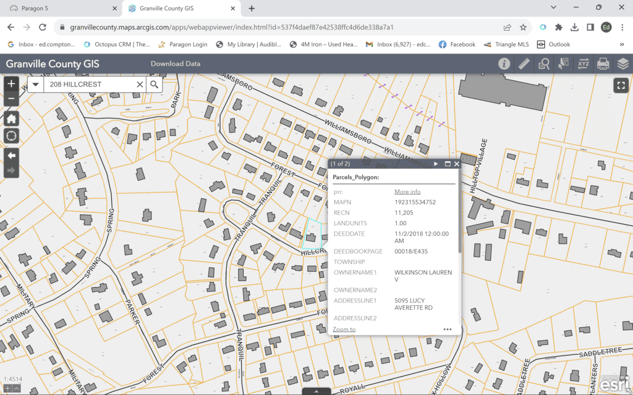This screenshot has height=395, width=633.
Task: Open the More info parcel link
Action: (x=407, y=192)
